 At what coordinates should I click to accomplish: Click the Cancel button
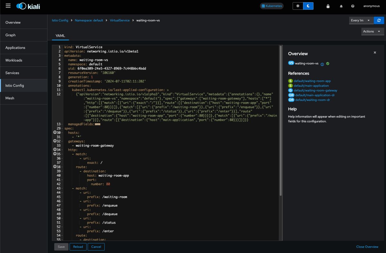[96, 247]
